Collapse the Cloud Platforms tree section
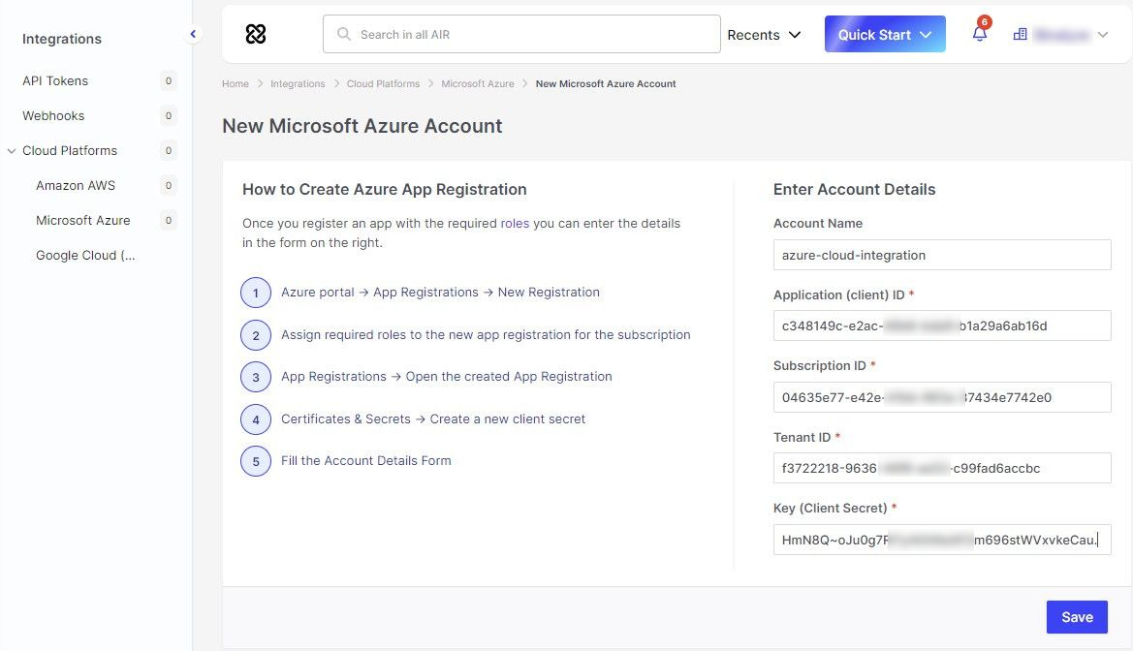Viewport: 1133px width, 651px height. click(x=12, y=151)
